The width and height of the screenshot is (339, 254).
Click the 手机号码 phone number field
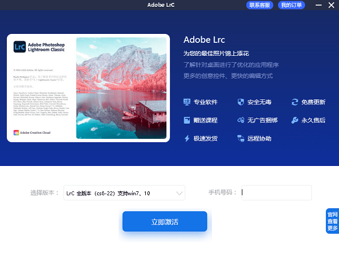[276, 193]
